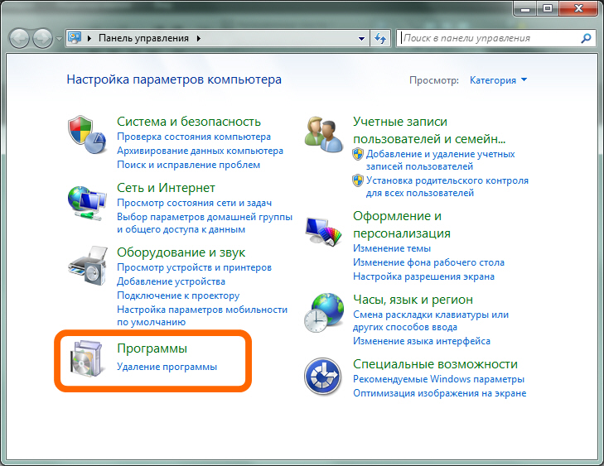
Task: Expand arrow before 'Панель управления' breadcrumb
Action: click(x=89, y=38)
